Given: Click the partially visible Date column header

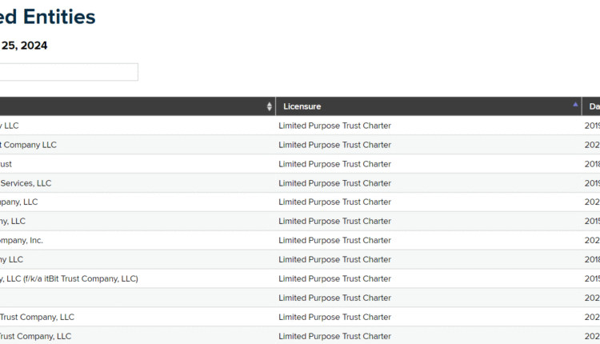Looking at the screenshot, I should [593, 106].
